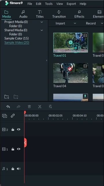
Task: Click the red timeline collapse arrow tab
Action: (x=25, y=143)
